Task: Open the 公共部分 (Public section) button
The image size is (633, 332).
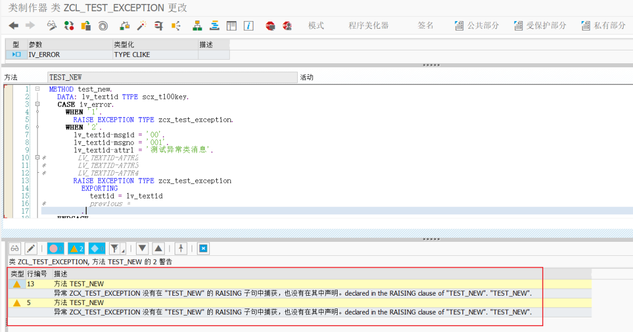Action: click(x=477, y=26)
